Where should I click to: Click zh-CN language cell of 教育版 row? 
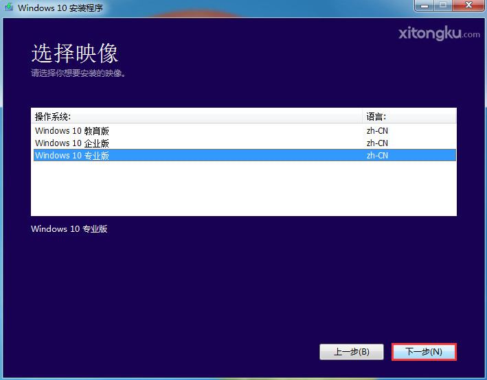coord(377,131)
